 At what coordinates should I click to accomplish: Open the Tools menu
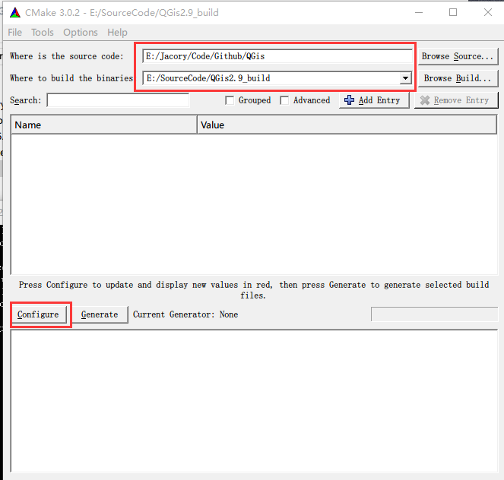pos(43,33)
